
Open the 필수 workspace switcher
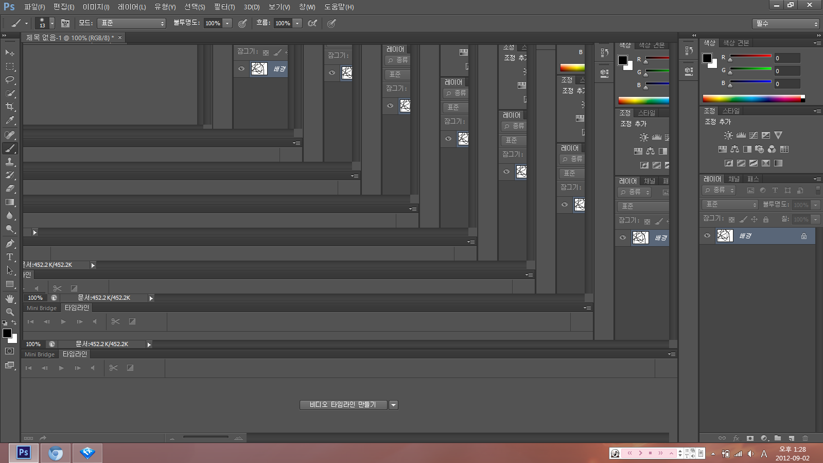click(785, 24)
